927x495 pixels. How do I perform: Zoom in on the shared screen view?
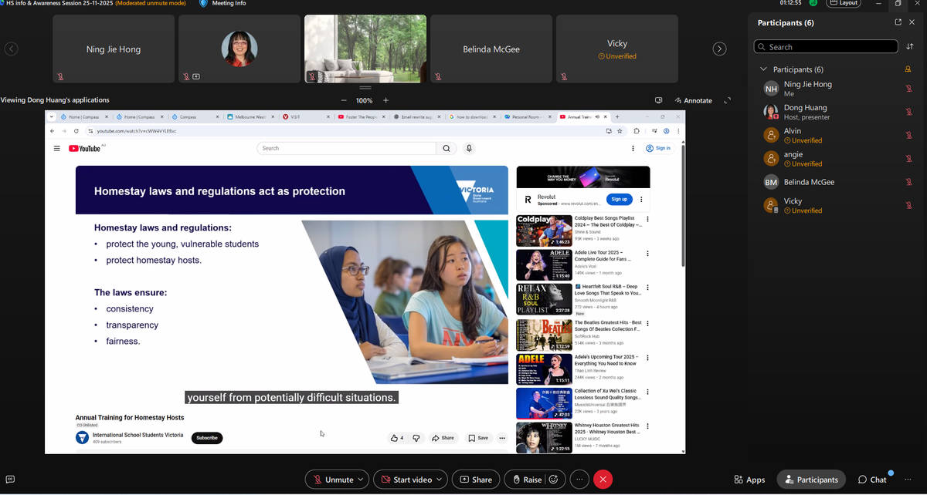point(386,100)
